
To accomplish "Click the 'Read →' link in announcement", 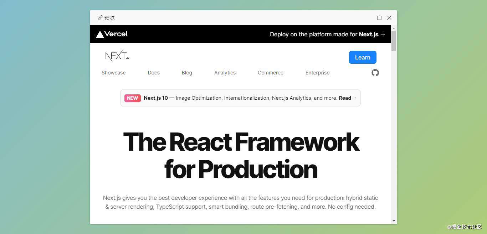I will pyautogui.click(x=348, y=98).
